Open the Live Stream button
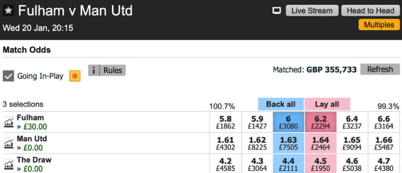Image resolution: width=402 pixels, height=173 pixels. pyautogui.click(x=312, y=11)
